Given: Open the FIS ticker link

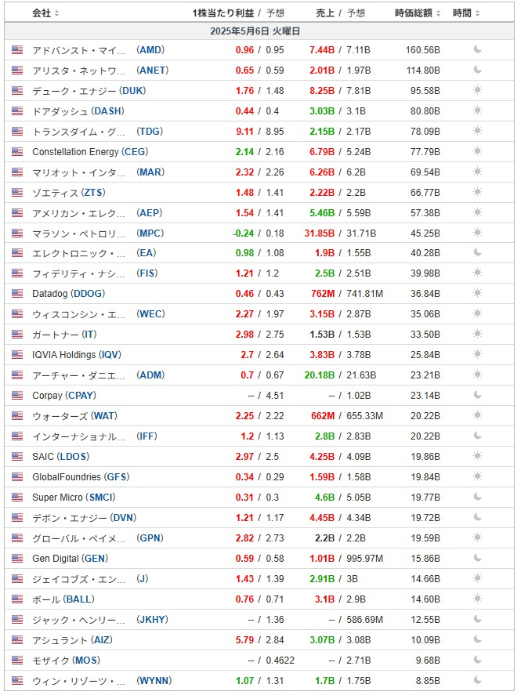Looking at the screenshot, I should pos(147,273).
